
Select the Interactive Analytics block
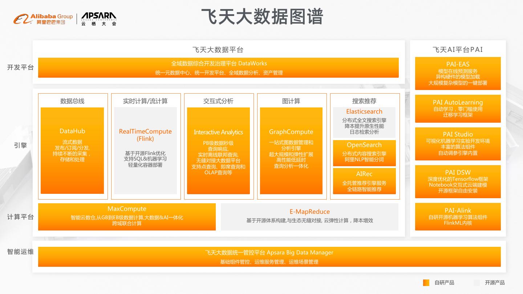click(x=218, y=150)
